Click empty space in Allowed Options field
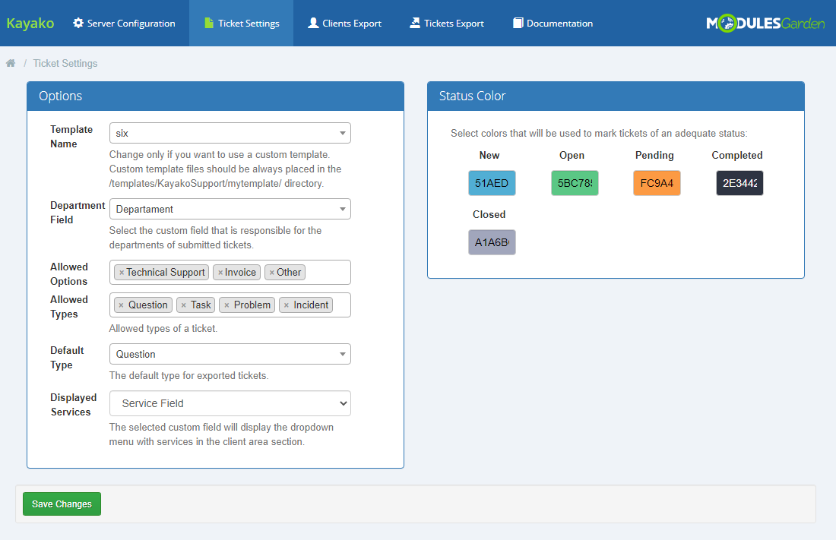The image size is (836, 540). 328,273
